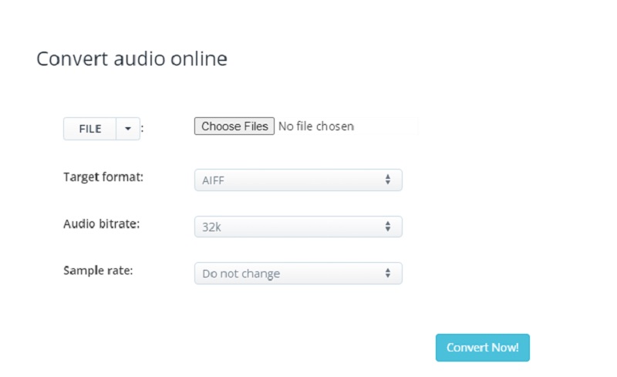Select the 'Target format:' label
This screenshot has width=617, height=377.
pos(103,177)
